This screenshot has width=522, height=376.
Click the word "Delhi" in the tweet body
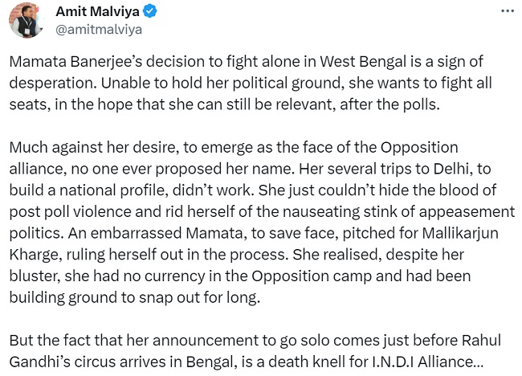coord(453,169)
